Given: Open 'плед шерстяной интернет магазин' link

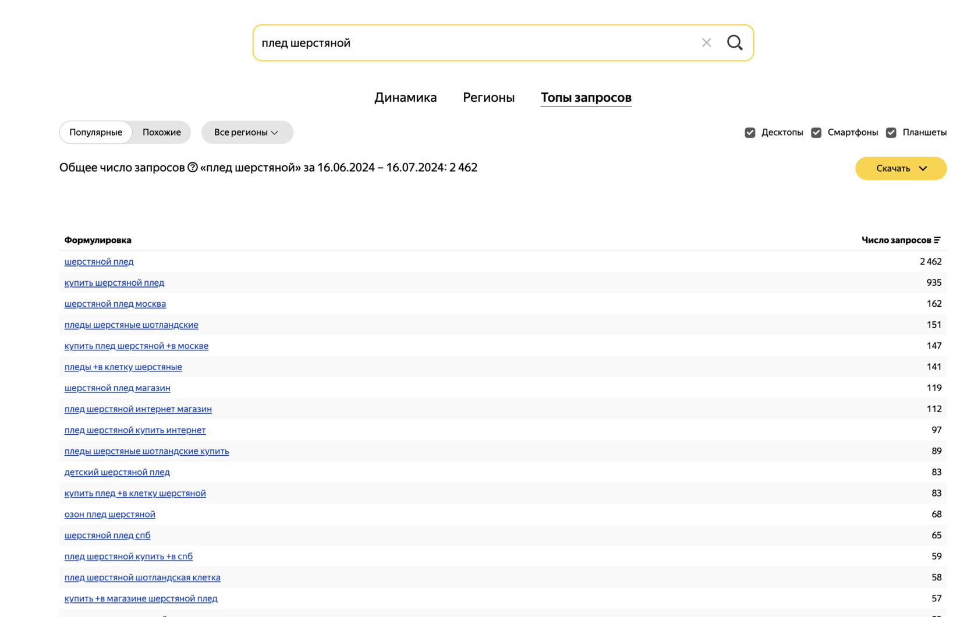Looking at the screenshot, I should [138, 409].
